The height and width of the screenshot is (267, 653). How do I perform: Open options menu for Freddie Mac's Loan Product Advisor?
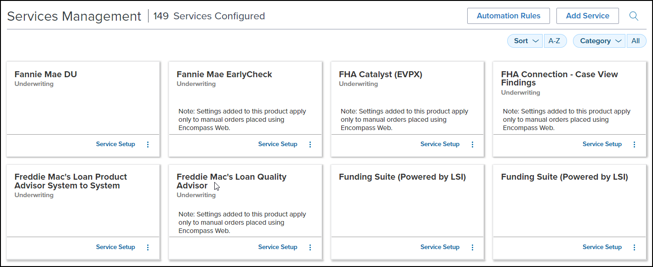click(x=148, y=247)
